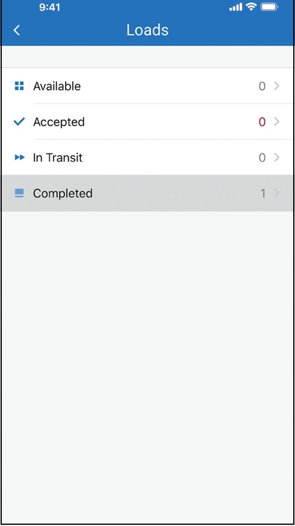295x526 pixels.
Task: Expand Completed loads with its chevron
Action: (277, 193)
